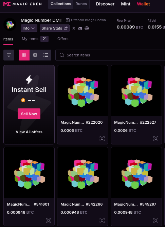Click the Offchain Image Shown label
The width and height of the screenshot is (165, 227).
[88, 20]
